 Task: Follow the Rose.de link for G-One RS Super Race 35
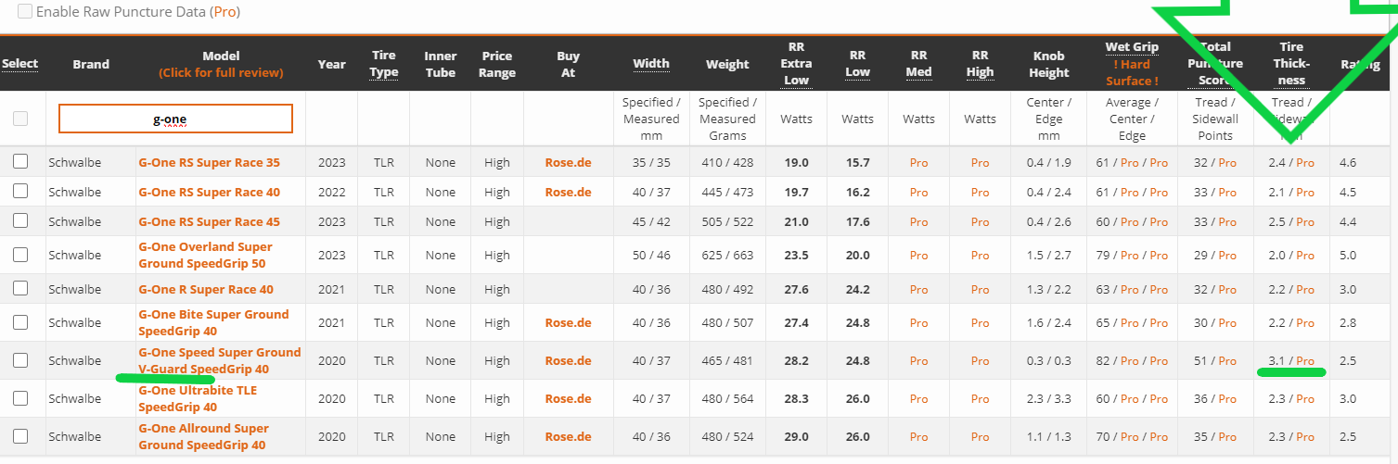pos(568,162)
